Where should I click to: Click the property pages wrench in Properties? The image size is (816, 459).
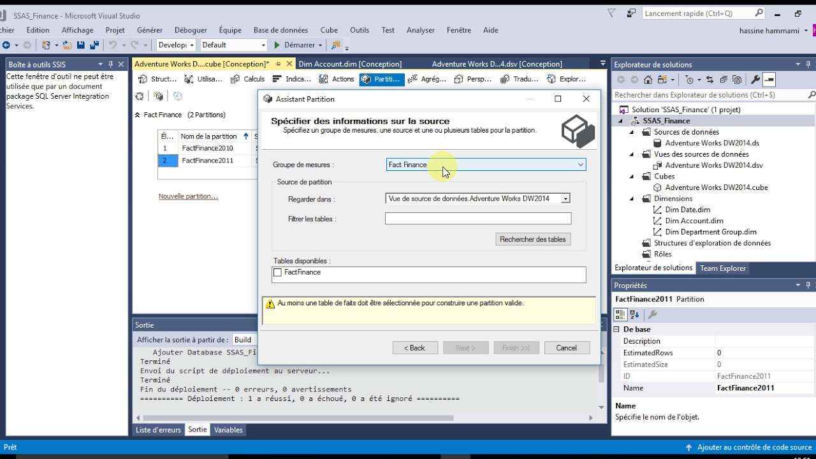[652, 314]
